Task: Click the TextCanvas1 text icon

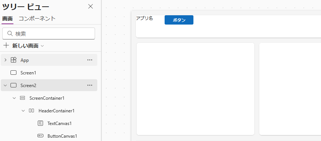Action: [x=40, y=123]
